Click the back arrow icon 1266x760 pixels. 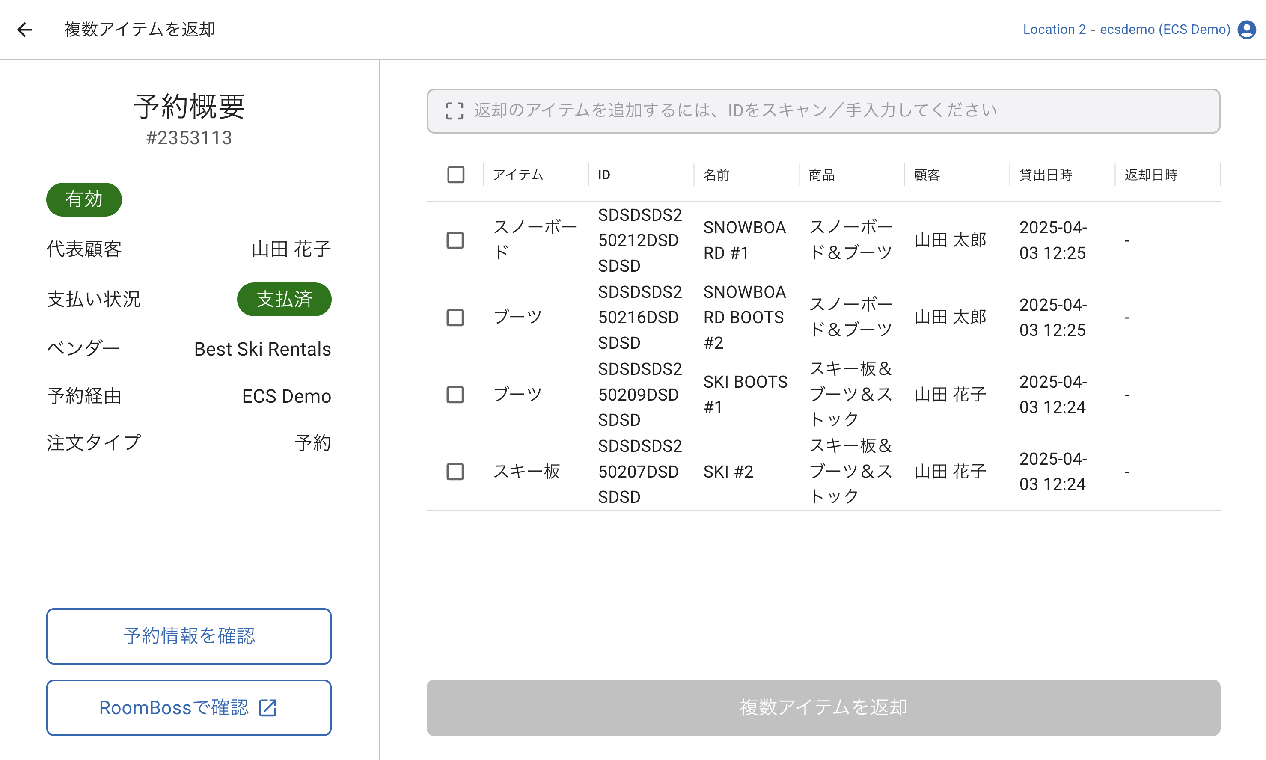pyautogui.click(x=24, y=30)
